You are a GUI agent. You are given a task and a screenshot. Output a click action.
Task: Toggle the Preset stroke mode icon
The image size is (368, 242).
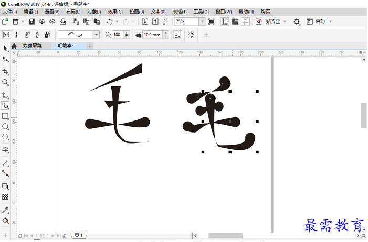[6, 35]
